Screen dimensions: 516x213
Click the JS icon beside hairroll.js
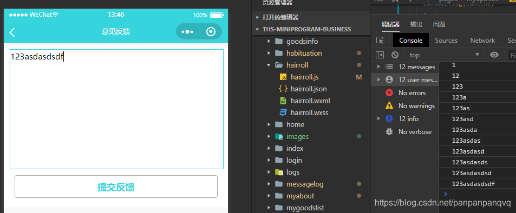[x=283, y=77]
